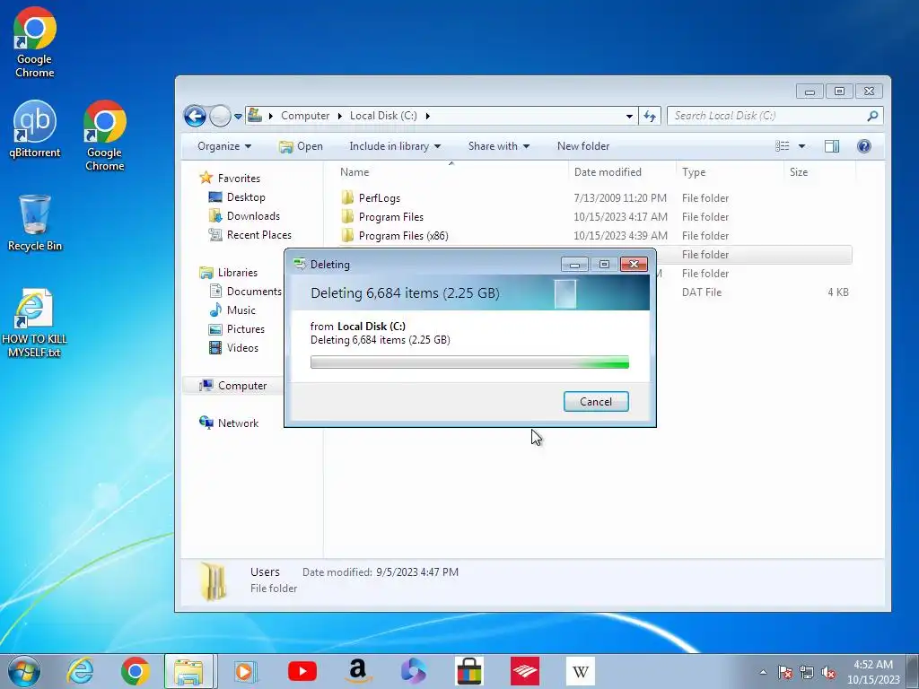Click the taskbar clock showing 4:52 AM
This screenshot has height=689, width=919.
click(x=872, y=672)
